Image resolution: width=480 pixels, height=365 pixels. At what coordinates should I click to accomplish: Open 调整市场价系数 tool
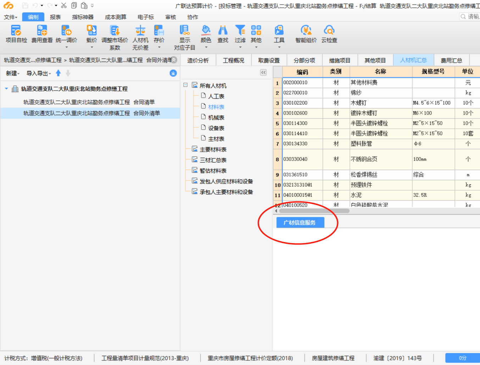coord(115,38)
